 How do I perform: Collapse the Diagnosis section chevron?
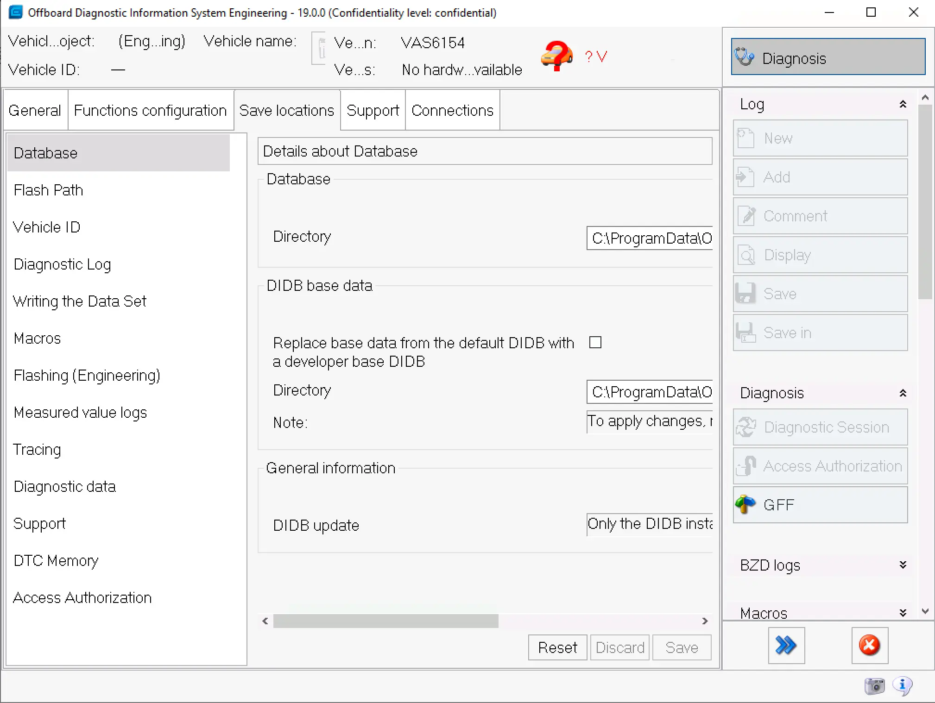(903, 393)
